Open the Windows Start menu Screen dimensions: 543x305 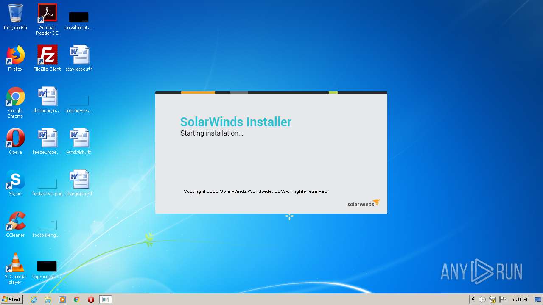(x=12, y=299)
